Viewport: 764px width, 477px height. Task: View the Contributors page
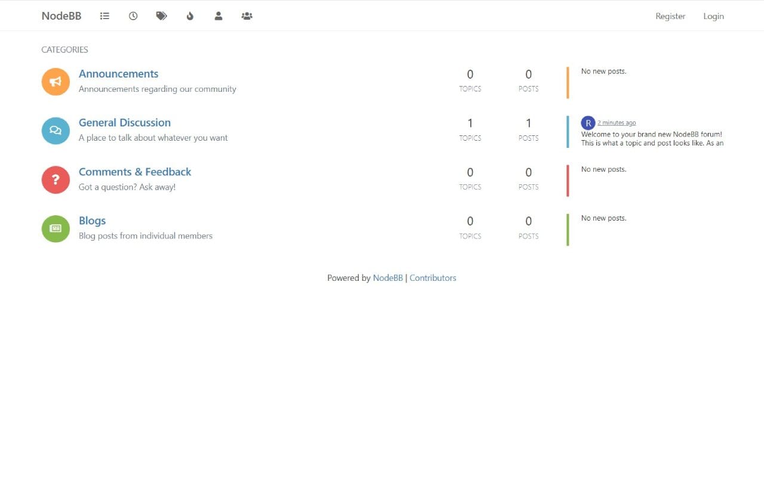tap(433, 278)
